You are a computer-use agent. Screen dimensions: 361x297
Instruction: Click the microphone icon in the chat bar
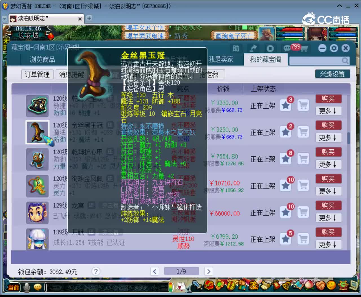point(27,287)
